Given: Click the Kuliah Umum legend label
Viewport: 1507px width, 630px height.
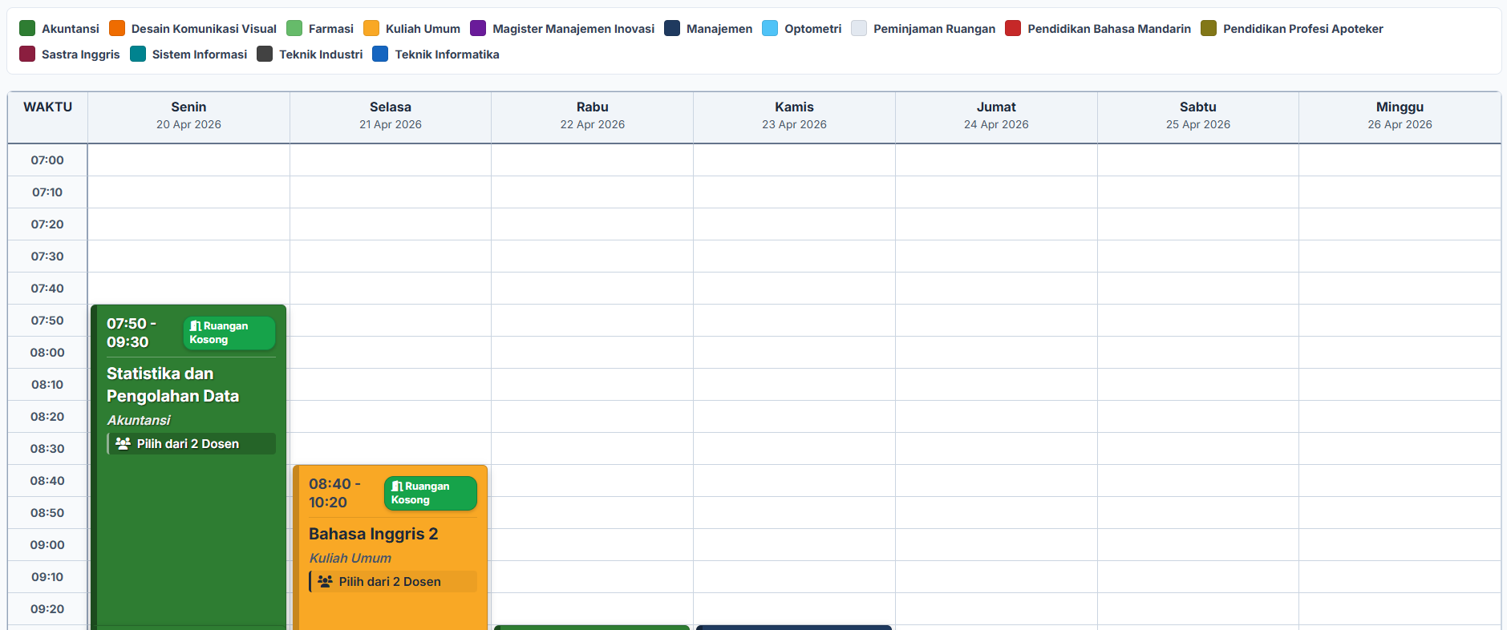Looking at the screenshot, I should coord(423,29).
